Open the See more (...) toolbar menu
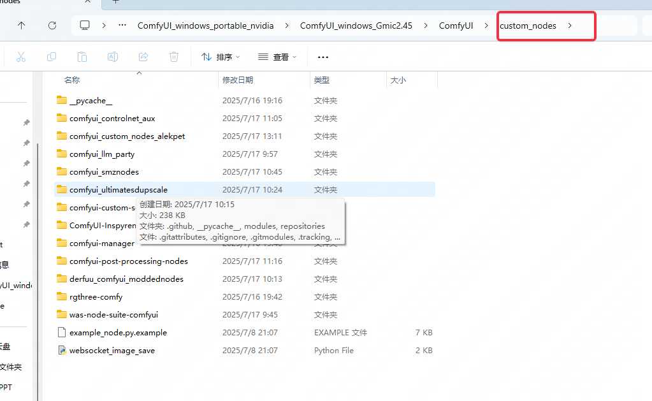Screen dimensions: 652x401 pos(322,57)
